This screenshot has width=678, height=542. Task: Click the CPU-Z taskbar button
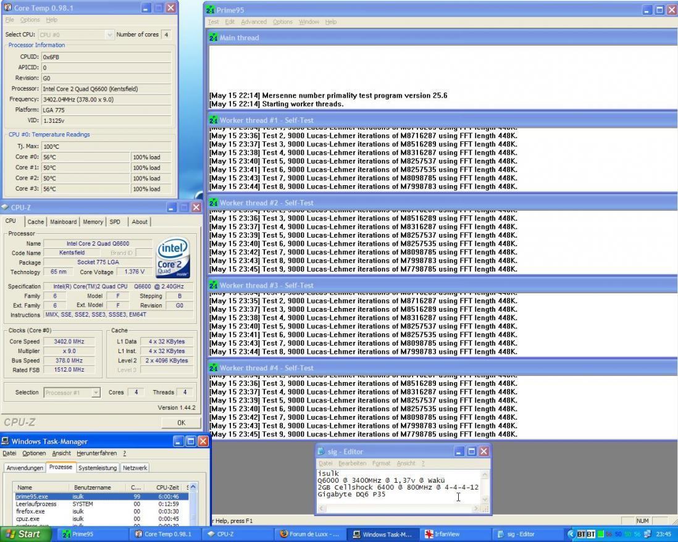click(x=237, y=534)
